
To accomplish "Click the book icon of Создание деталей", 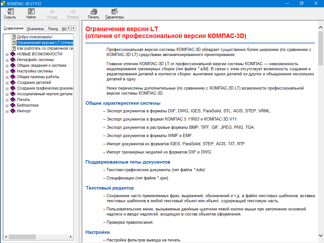I will click(13, 83).
